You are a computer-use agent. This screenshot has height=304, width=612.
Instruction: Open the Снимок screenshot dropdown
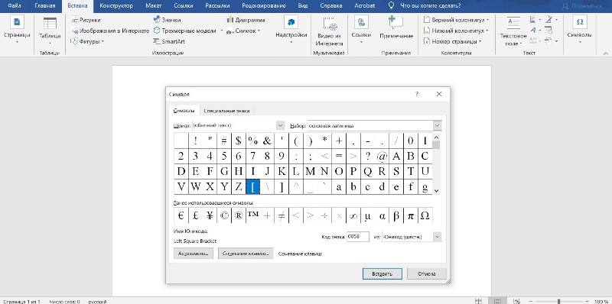243,31
